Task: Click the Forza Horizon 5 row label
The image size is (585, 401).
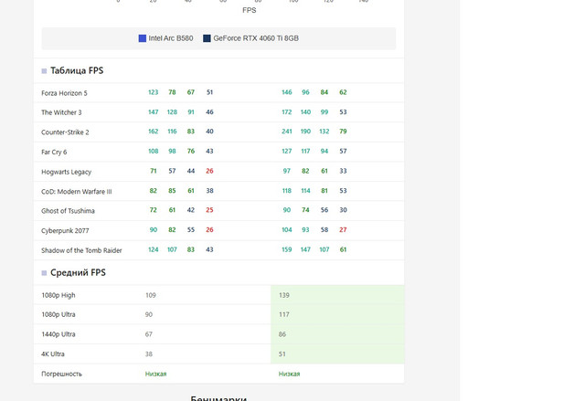Action: [64, 93]
